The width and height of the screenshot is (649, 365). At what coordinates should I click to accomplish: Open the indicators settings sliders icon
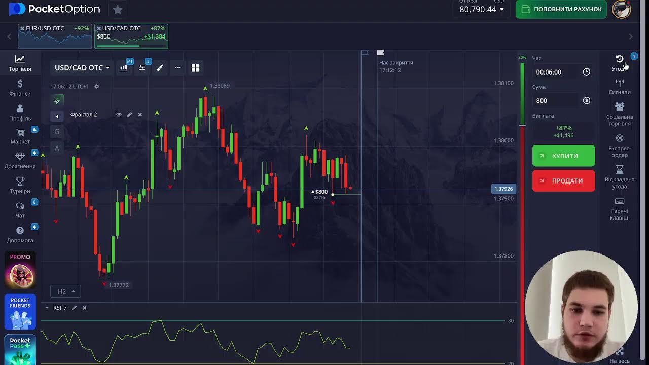coord(142,68)
